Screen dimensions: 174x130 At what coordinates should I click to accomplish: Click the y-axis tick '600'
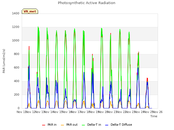17,67
